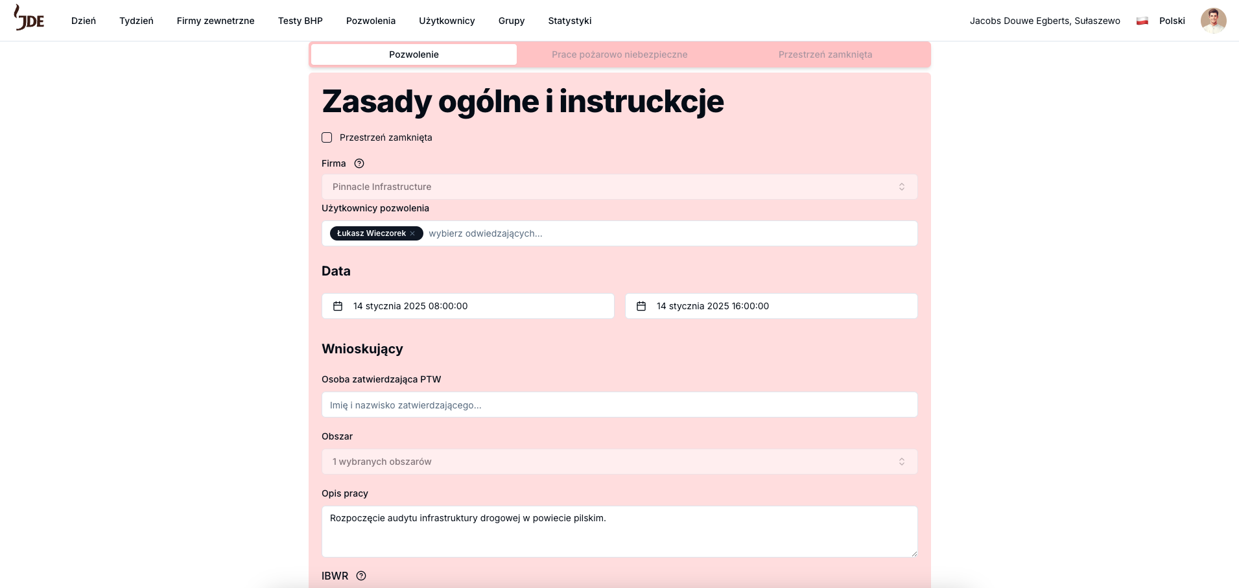Navigate to Pozwolenia

(x=371, y=21)
